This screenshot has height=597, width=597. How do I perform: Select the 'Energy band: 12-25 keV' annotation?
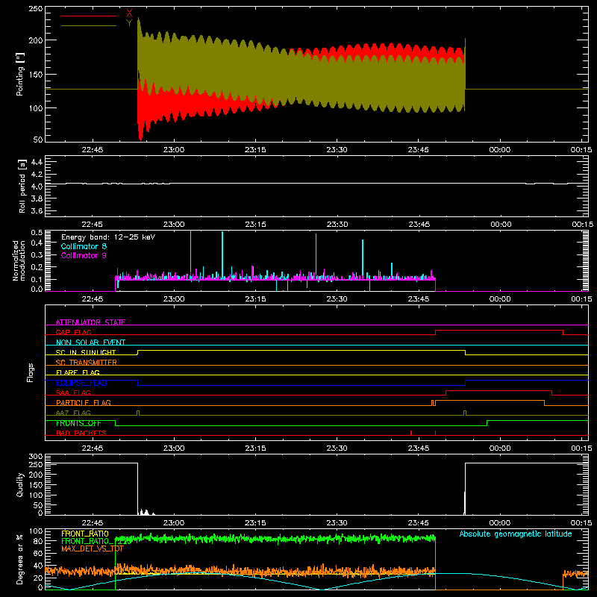coord(108,237)
